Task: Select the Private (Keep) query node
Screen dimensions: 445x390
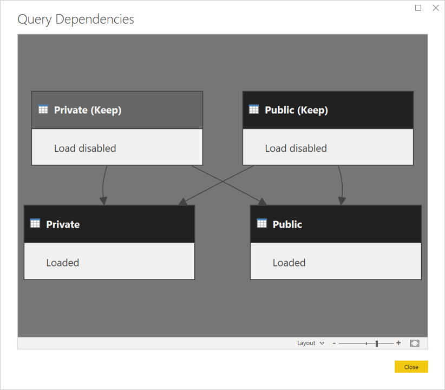Action: [117, 109]
